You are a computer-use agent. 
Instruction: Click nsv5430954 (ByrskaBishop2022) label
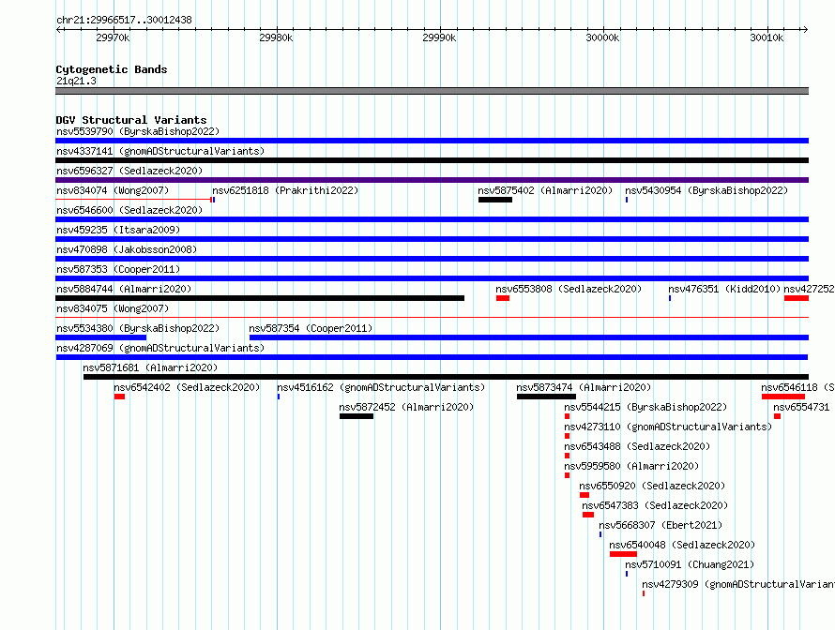[706, 190]
